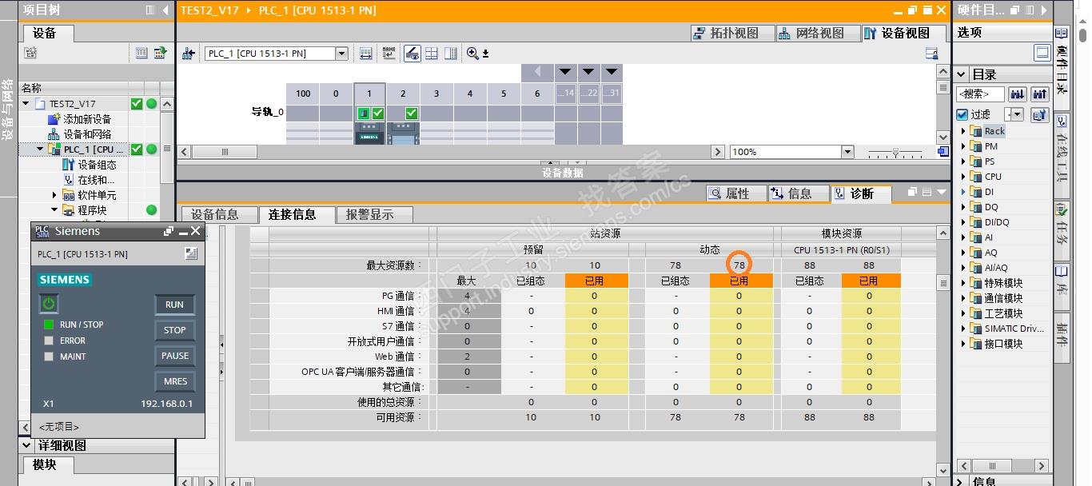The height and width of the screenshot is (486, 1092).
Task: Click the show address labels toolbar icon
Action: (x=366, y=54)
